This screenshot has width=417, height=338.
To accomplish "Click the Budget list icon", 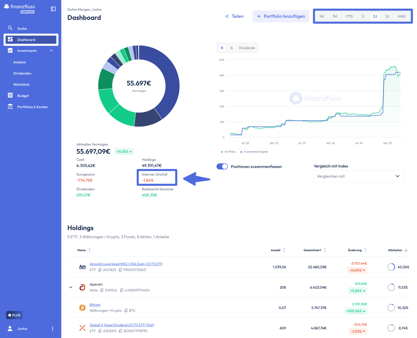I will pyautogui.click(x=10, y=95).
